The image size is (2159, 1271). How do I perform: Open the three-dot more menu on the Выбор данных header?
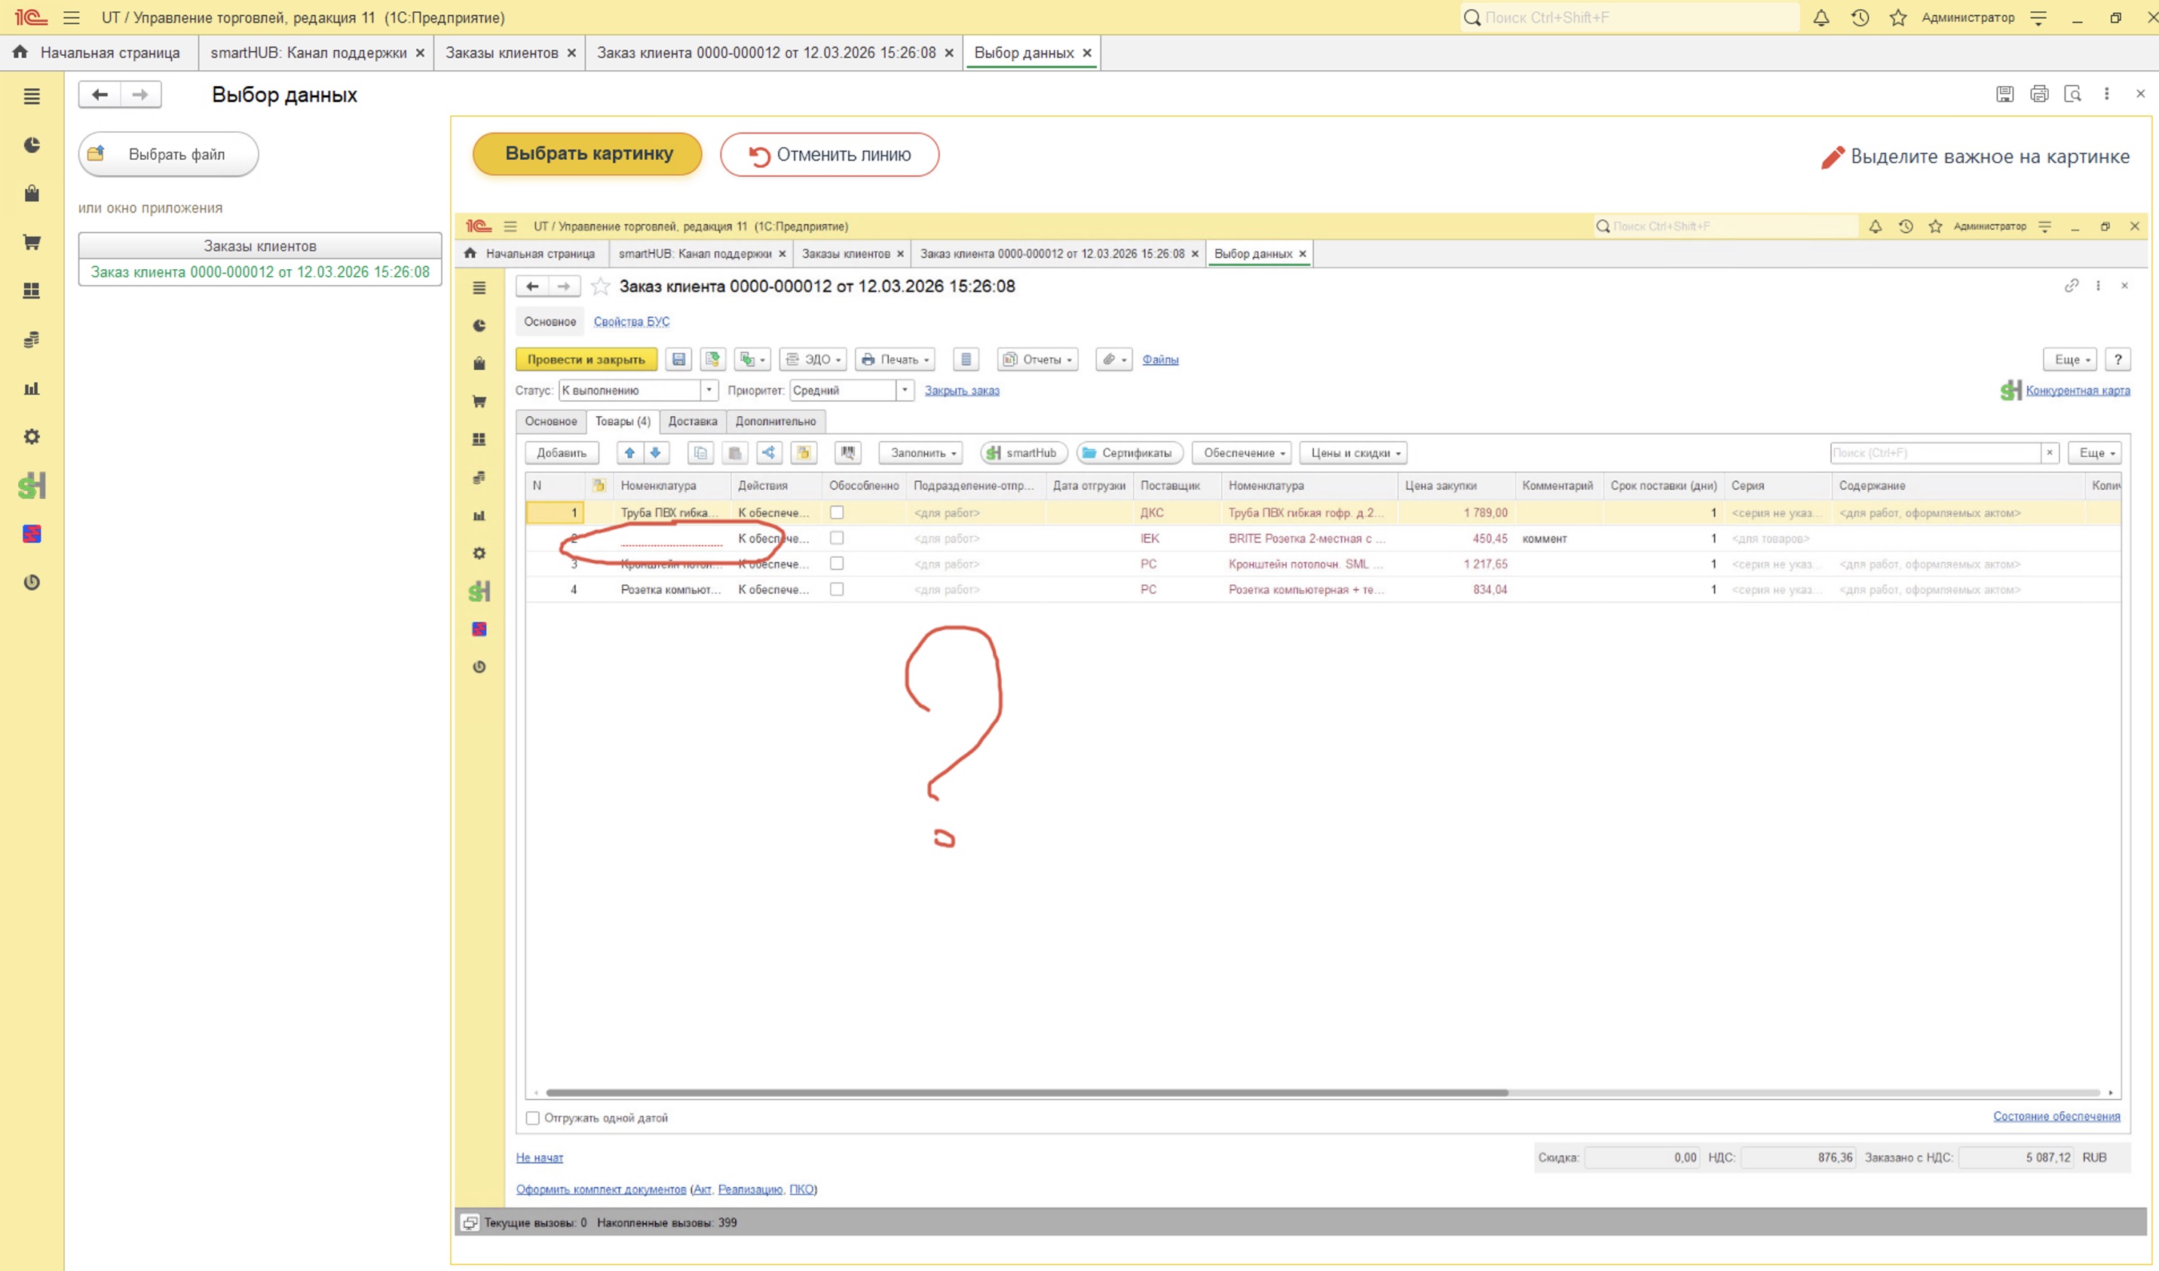[x=2107, y=94]
